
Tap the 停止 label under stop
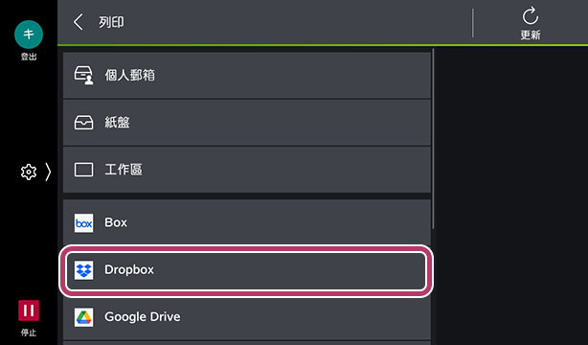pyautogui.click(x=29, y=333)
